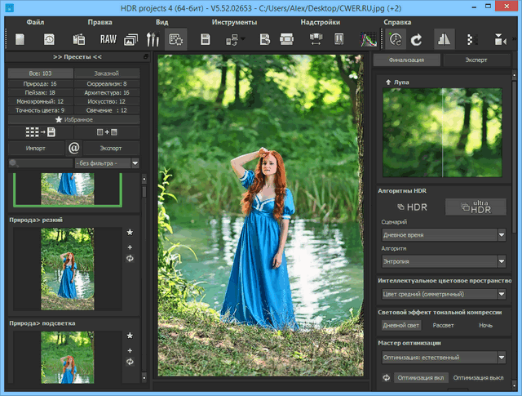Filter presets by Заказной
Image resolution: width=522 pixels, height=396 pixels.
tap(107, 73)
